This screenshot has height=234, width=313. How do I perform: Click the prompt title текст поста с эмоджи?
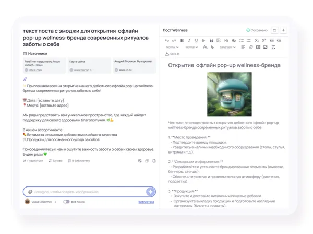[86, 38]
